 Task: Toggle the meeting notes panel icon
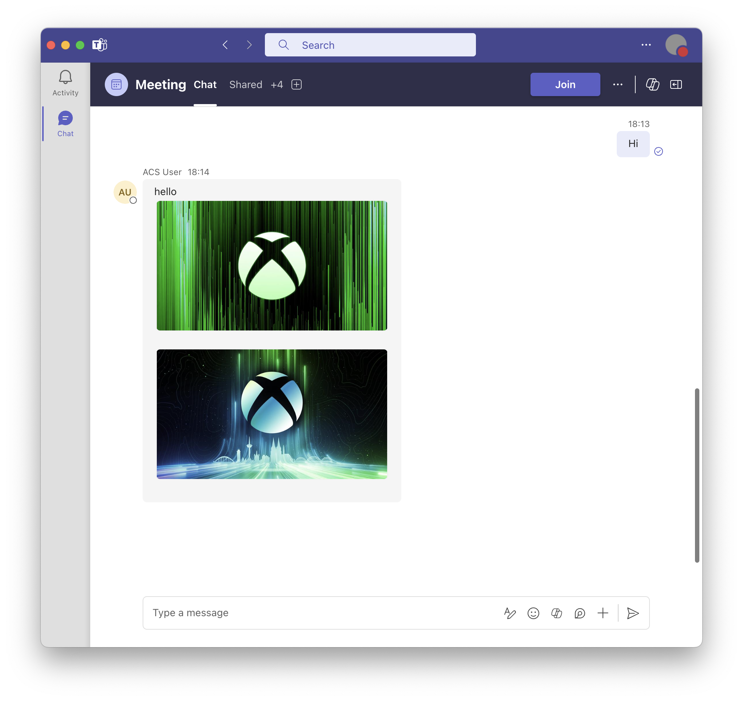675,84
